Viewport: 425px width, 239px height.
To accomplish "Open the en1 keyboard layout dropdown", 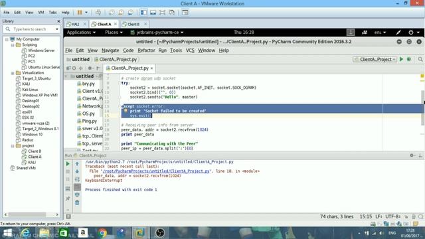I will pyautogui.click(x=380, y=33).
